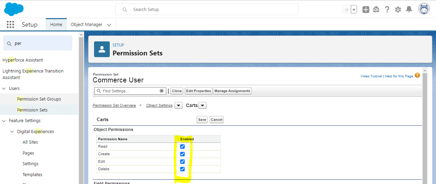The height and width of the screenshot is (184, 436).
Task: Collapse the Users tree section
Action: pos(4,88)
